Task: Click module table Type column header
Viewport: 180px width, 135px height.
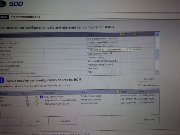Action: tap(98, 92)
